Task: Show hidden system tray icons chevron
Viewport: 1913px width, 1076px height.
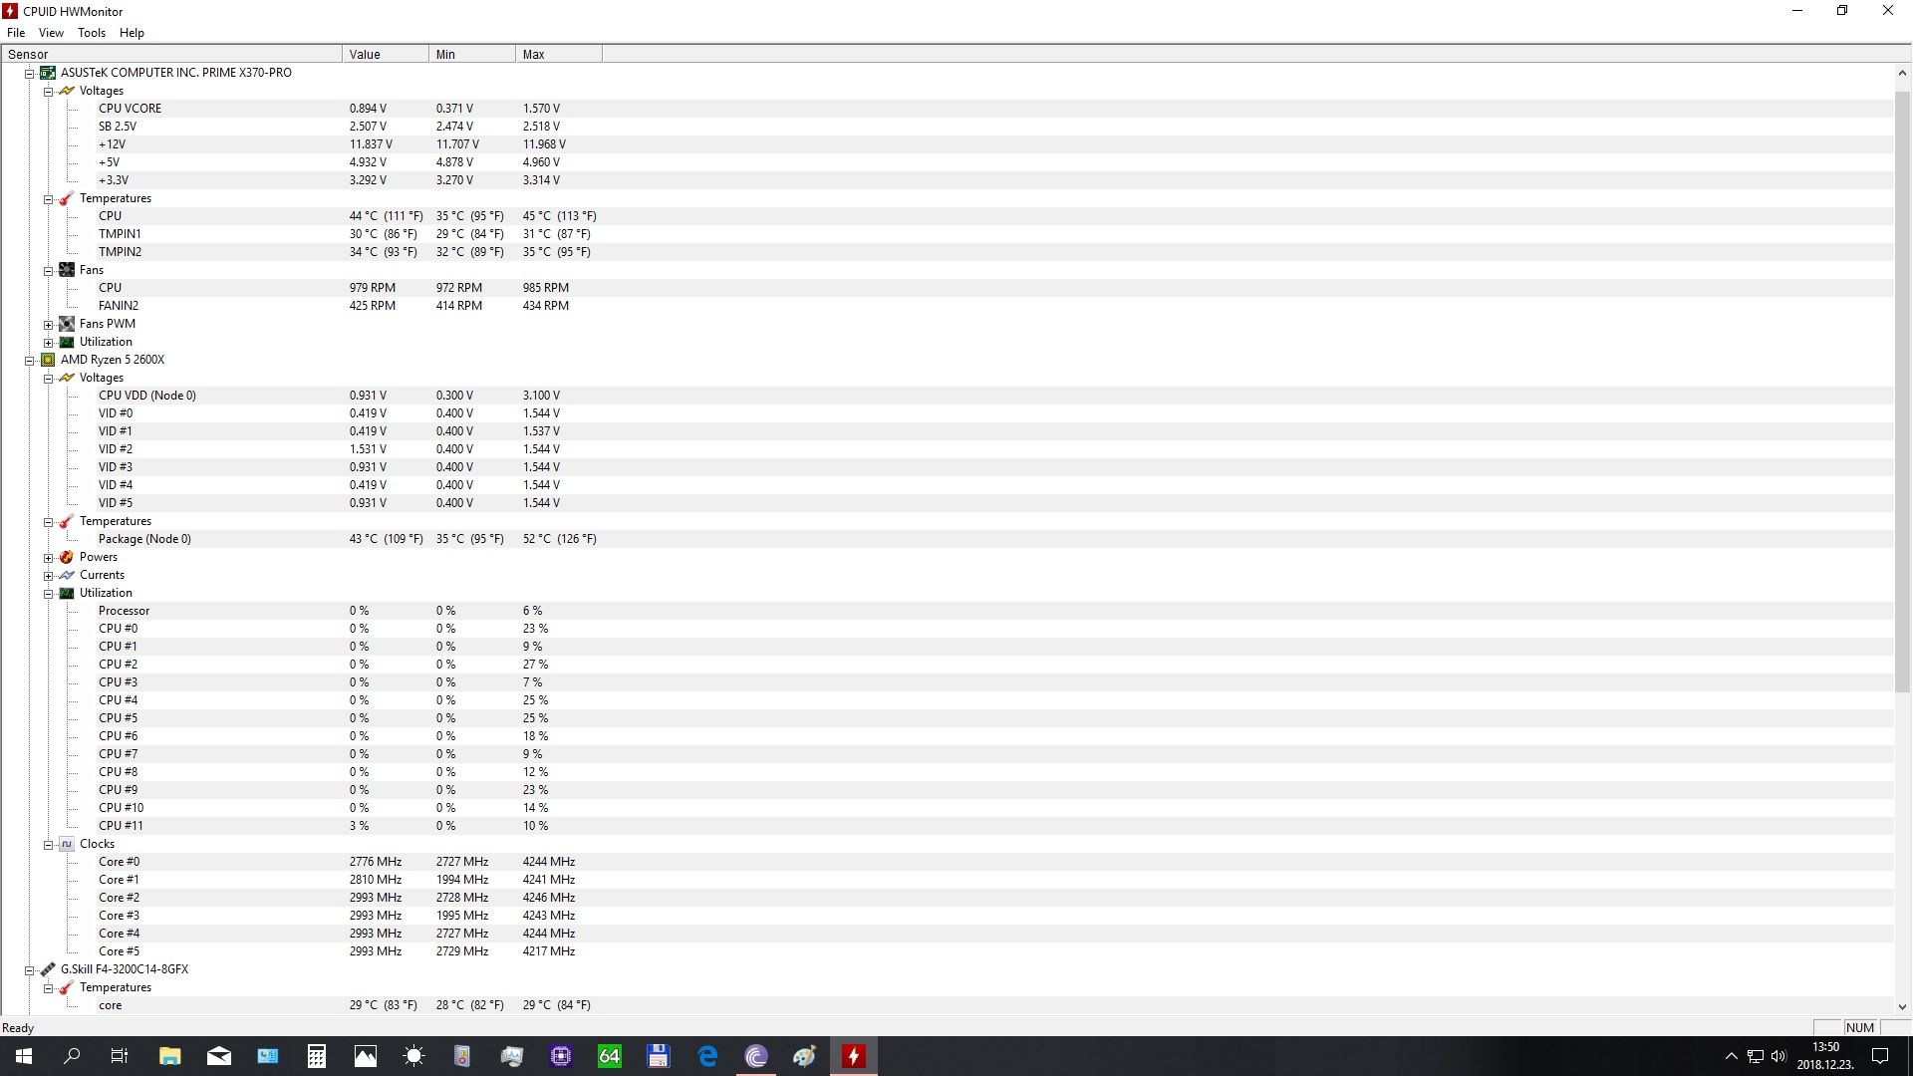Action: pyautogui.click(x=1731, y=1056)
